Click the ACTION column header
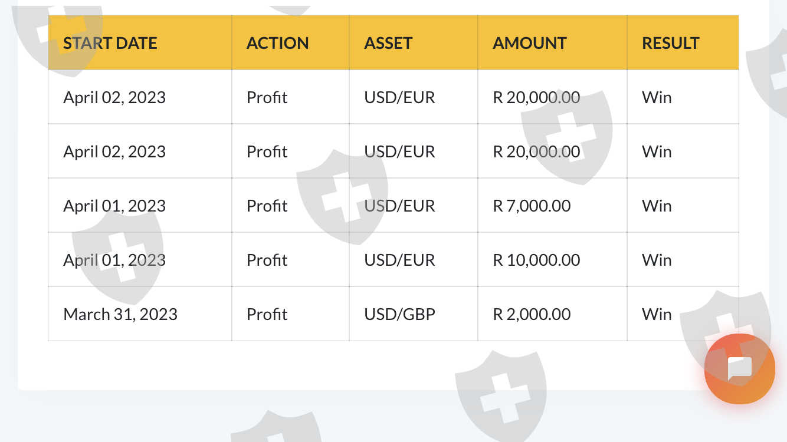The image size is (787, 442). tap(277, 43)
